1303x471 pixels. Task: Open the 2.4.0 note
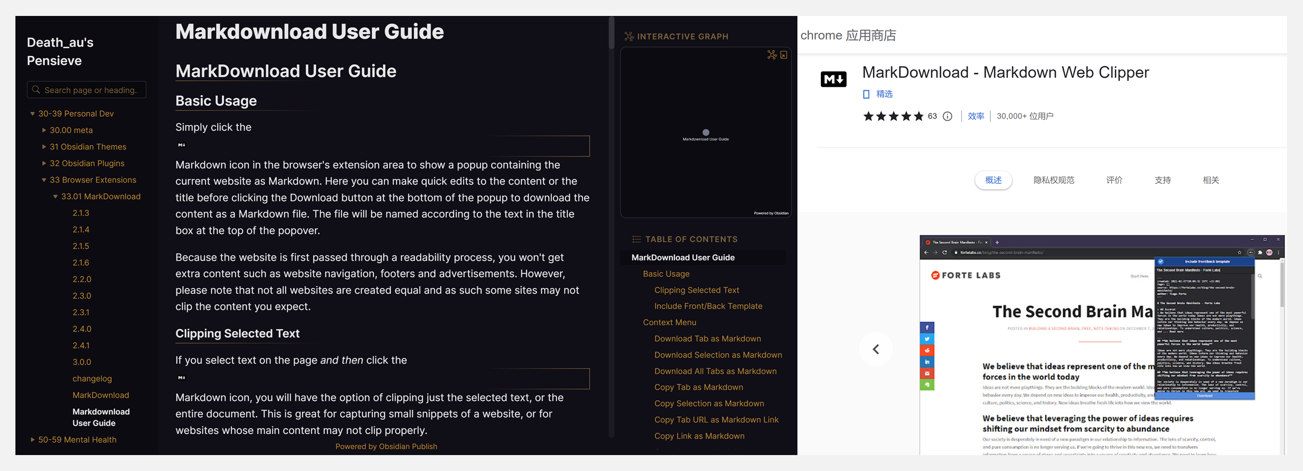(x=82, y=329)
